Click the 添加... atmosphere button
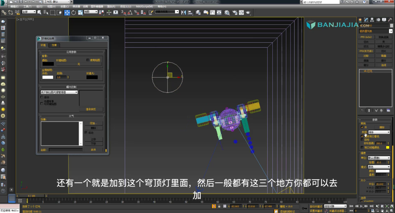The height and width of the screenshot is (213, 395). [94, 123]
